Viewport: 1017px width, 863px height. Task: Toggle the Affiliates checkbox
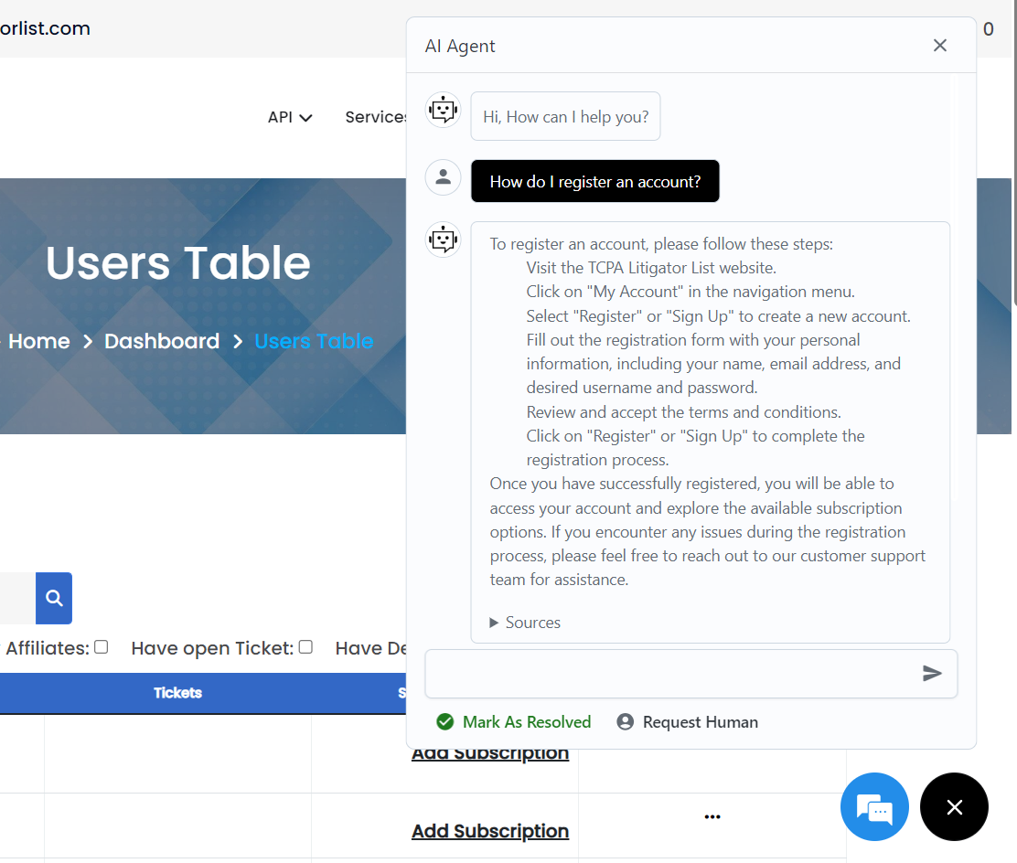pyautogui.click(x=102, y=647)
